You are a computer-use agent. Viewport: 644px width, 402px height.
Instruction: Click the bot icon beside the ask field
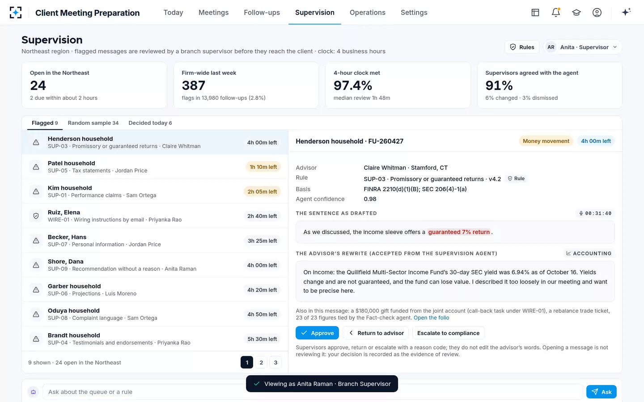[x=33, y=392]
